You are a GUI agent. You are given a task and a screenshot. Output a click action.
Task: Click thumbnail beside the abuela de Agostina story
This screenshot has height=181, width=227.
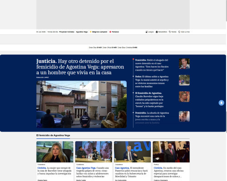[x=184, y=116]
